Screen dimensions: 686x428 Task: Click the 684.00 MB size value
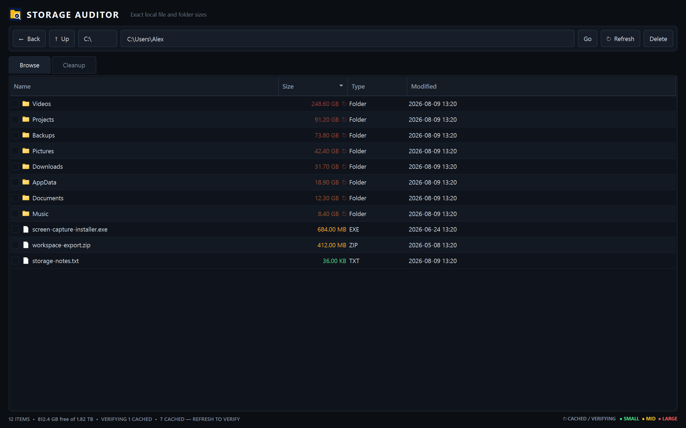pyautogui.click(x=332, y=229)
